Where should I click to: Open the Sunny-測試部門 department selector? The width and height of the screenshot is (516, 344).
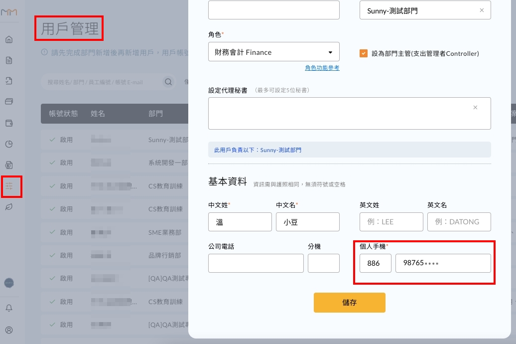click(x=425, y=10)
